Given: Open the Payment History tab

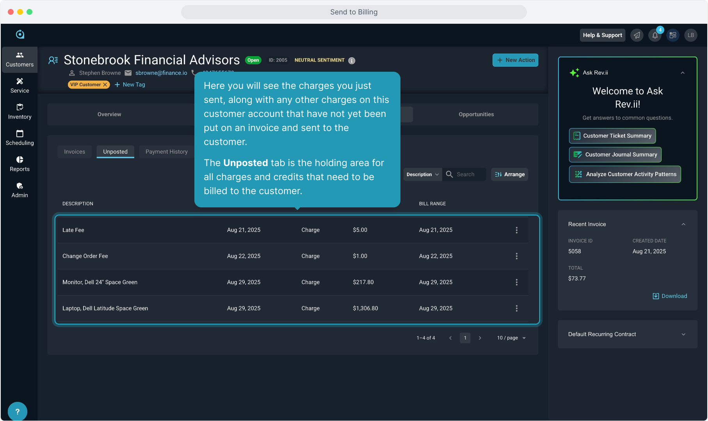Looking at the screenshot, I should click(x=166, y=152).
